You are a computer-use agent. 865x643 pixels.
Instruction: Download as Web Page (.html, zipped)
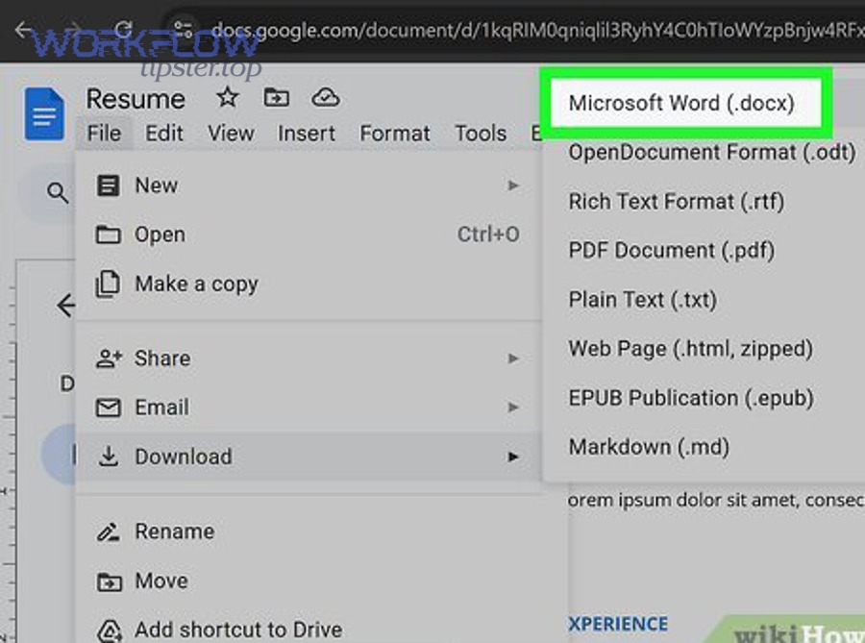click(691, 349)
